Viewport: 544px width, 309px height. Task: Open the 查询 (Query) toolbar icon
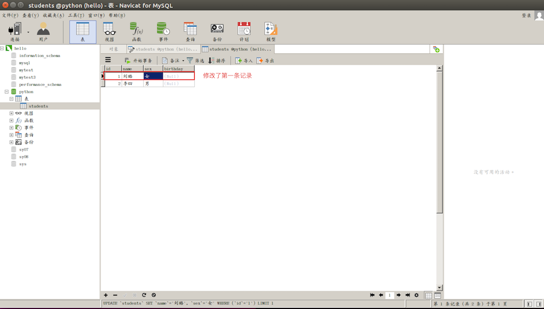coord(190,32)
